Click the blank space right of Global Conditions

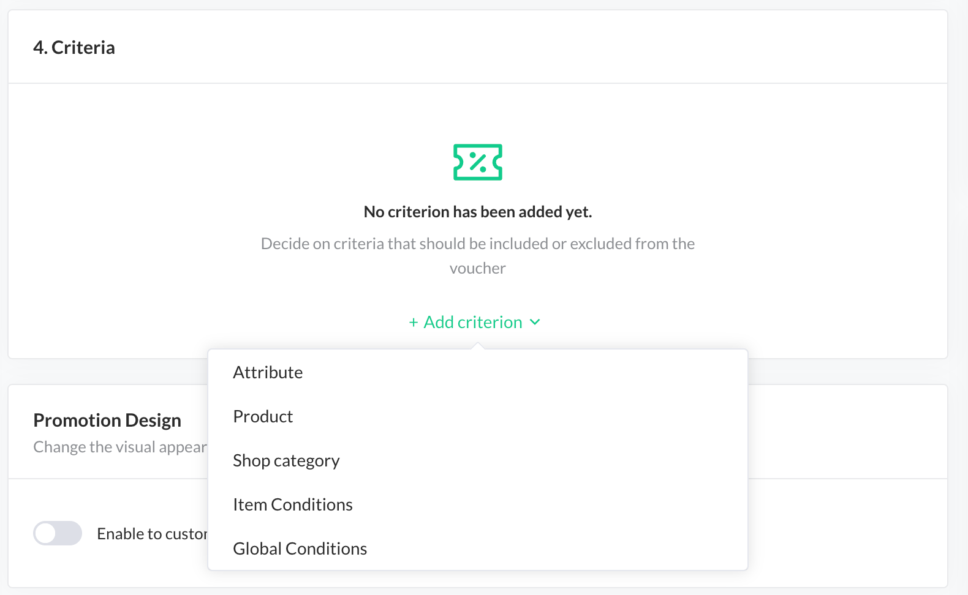point(551,549)
